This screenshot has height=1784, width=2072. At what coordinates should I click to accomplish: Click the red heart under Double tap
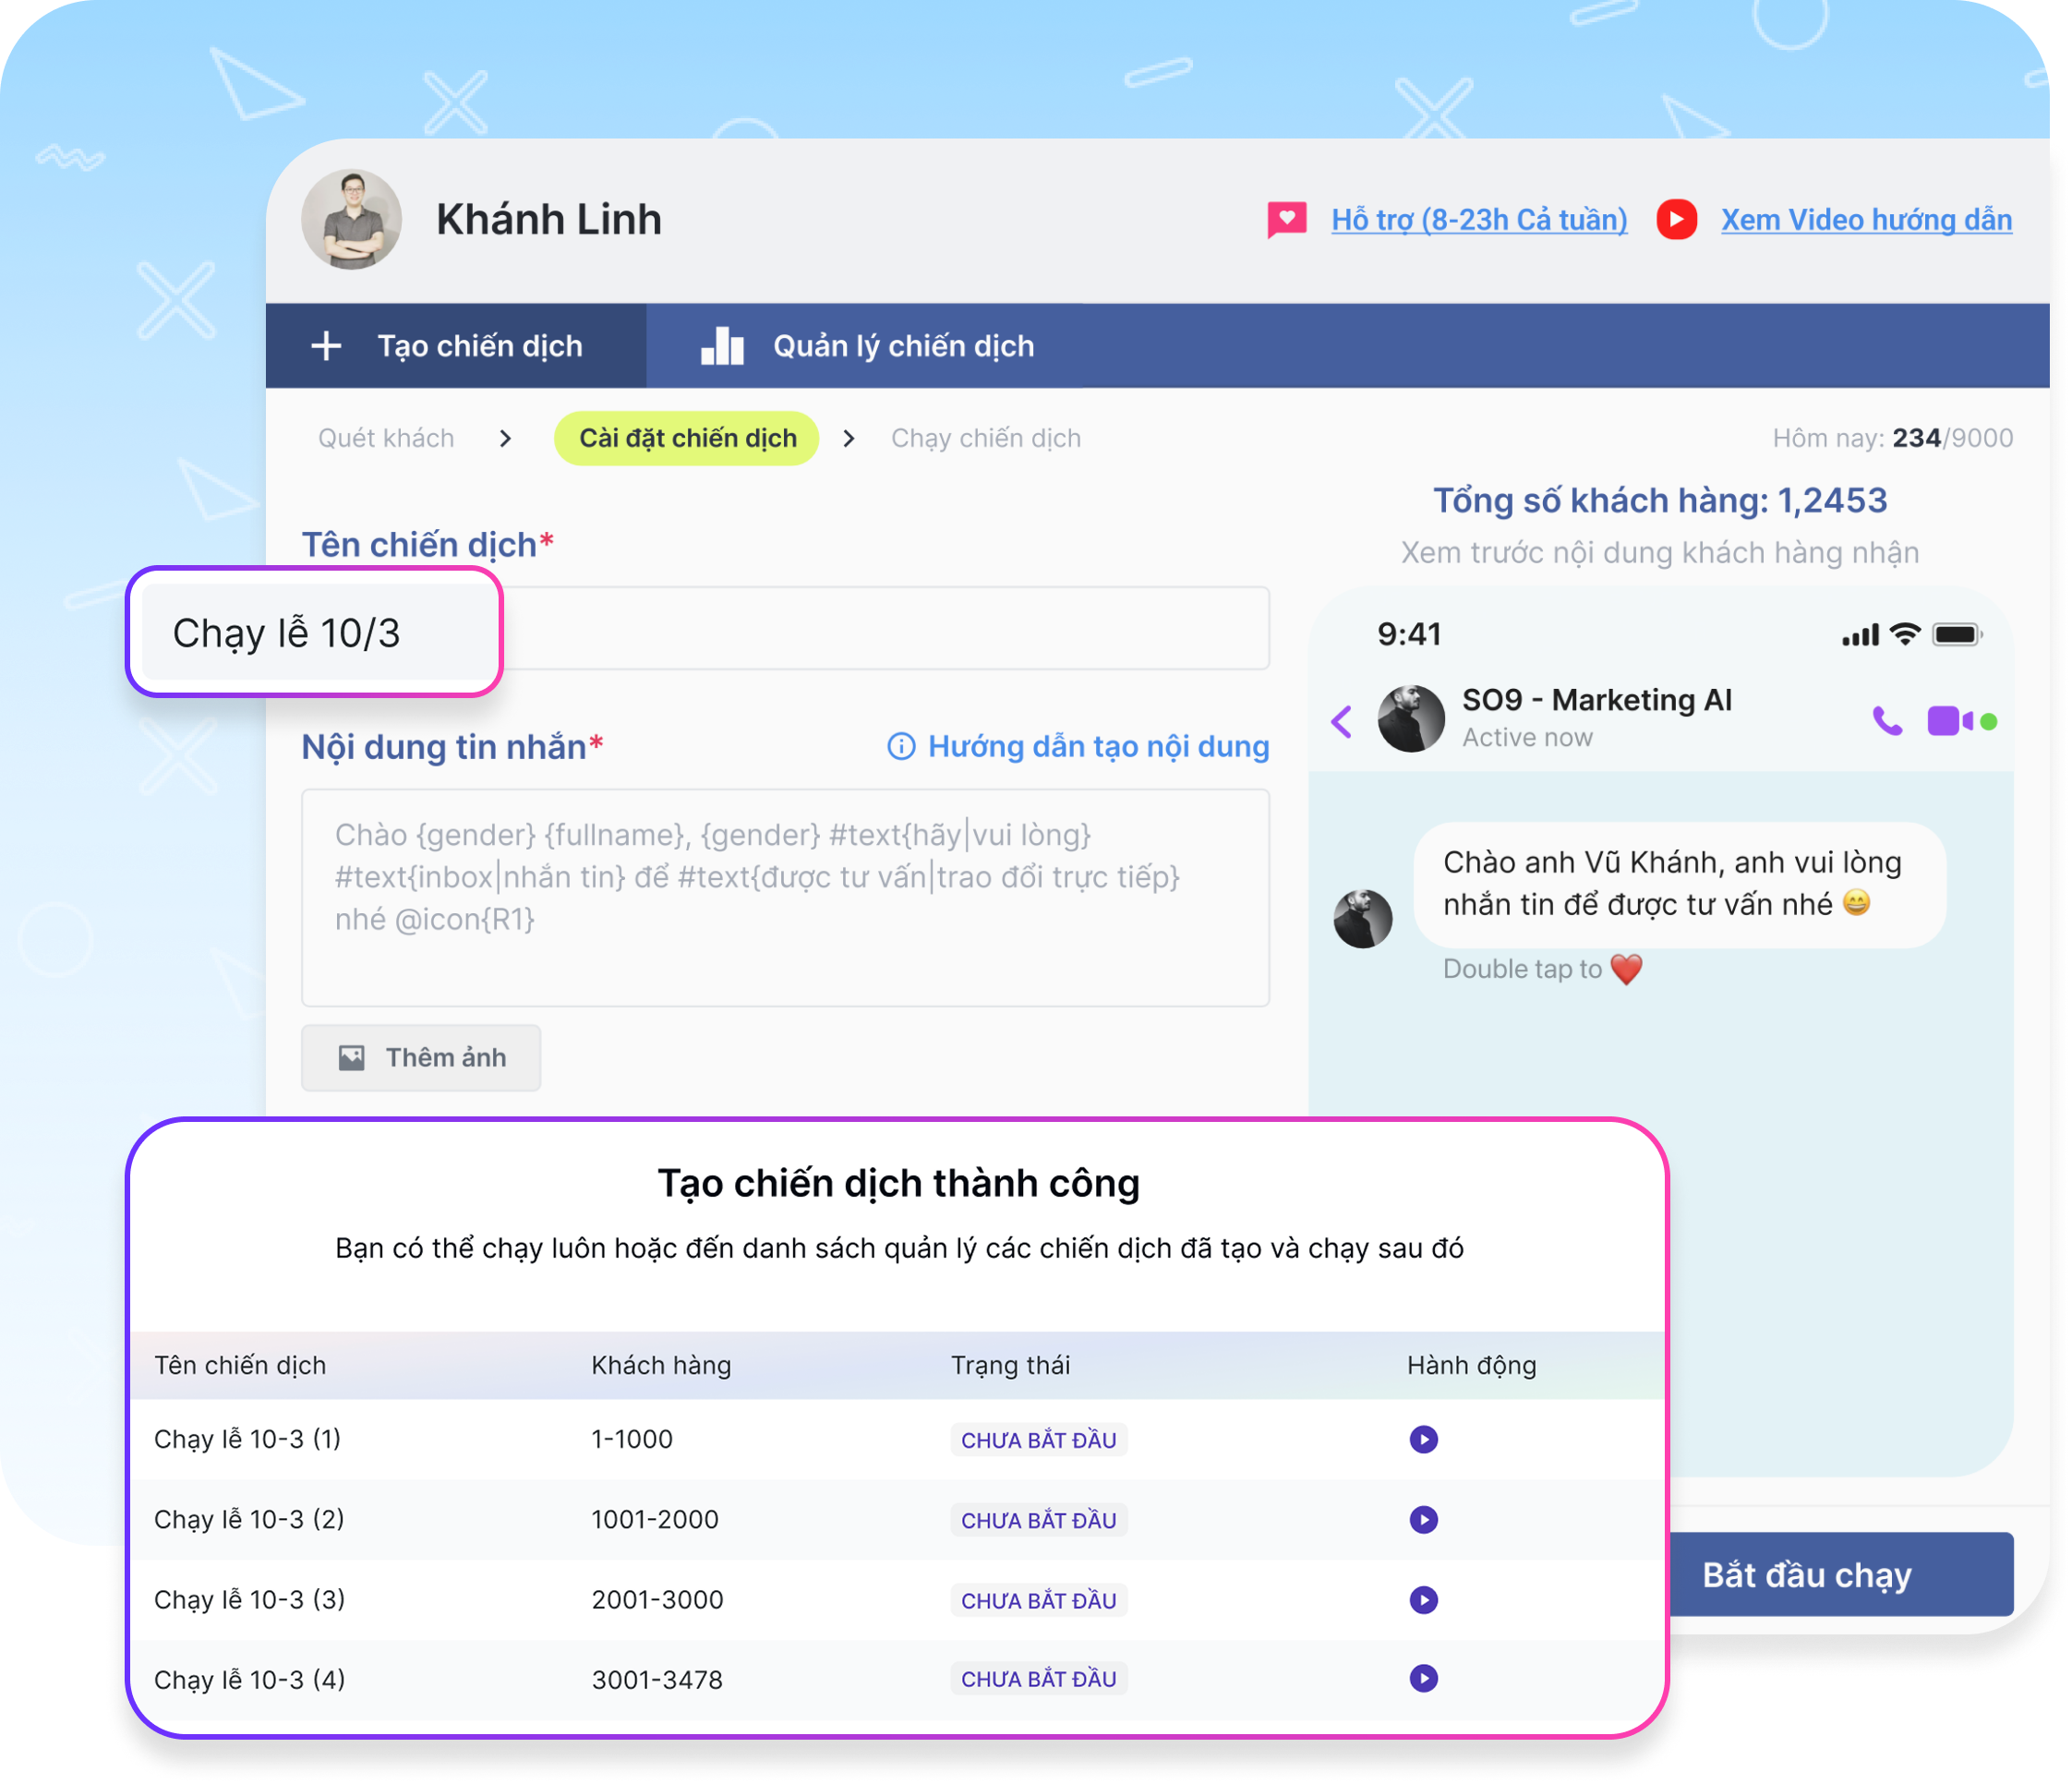click(x=1627, y=968)
